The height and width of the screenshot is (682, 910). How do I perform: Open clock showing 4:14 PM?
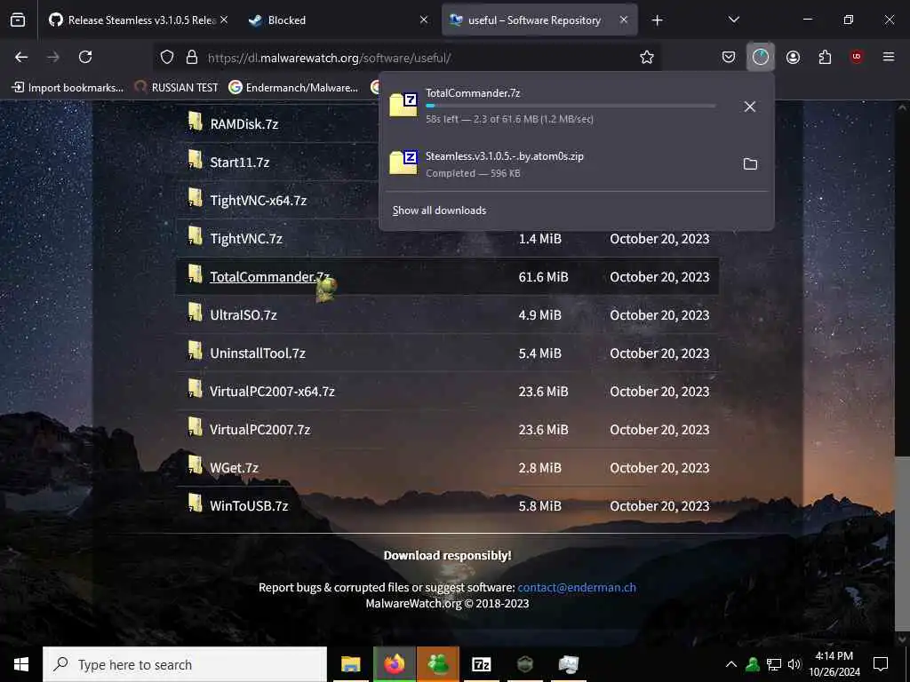[834, 664]
